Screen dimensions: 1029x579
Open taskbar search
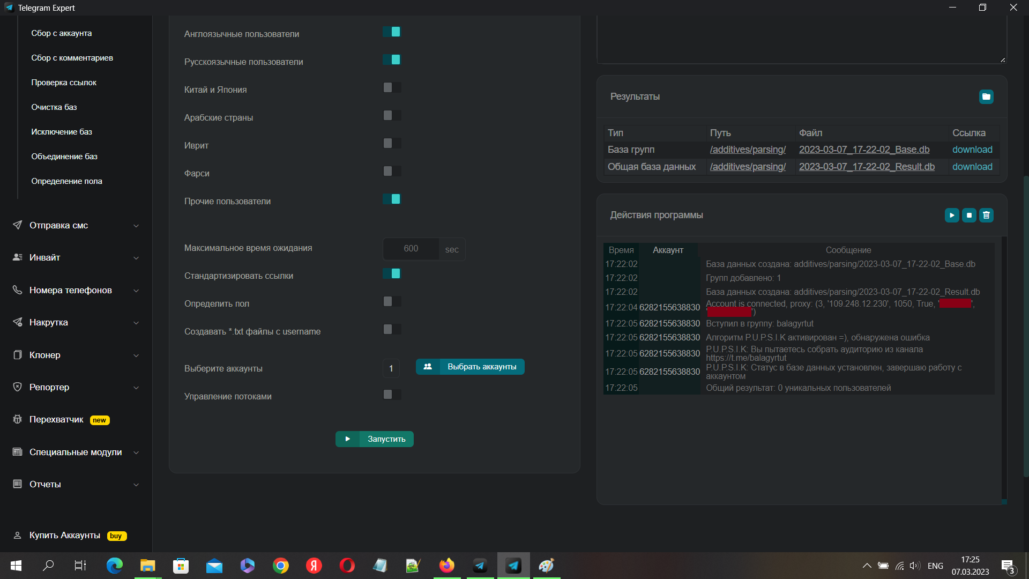point(48,566)
